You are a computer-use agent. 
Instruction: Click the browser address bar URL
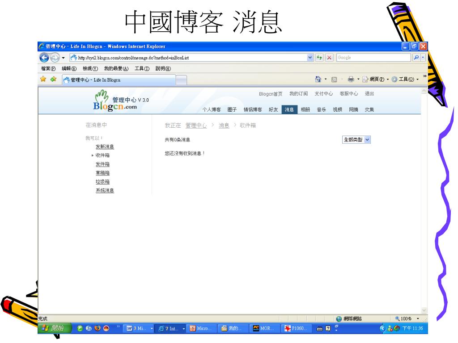pyautogui.click(x=133, y=58)
